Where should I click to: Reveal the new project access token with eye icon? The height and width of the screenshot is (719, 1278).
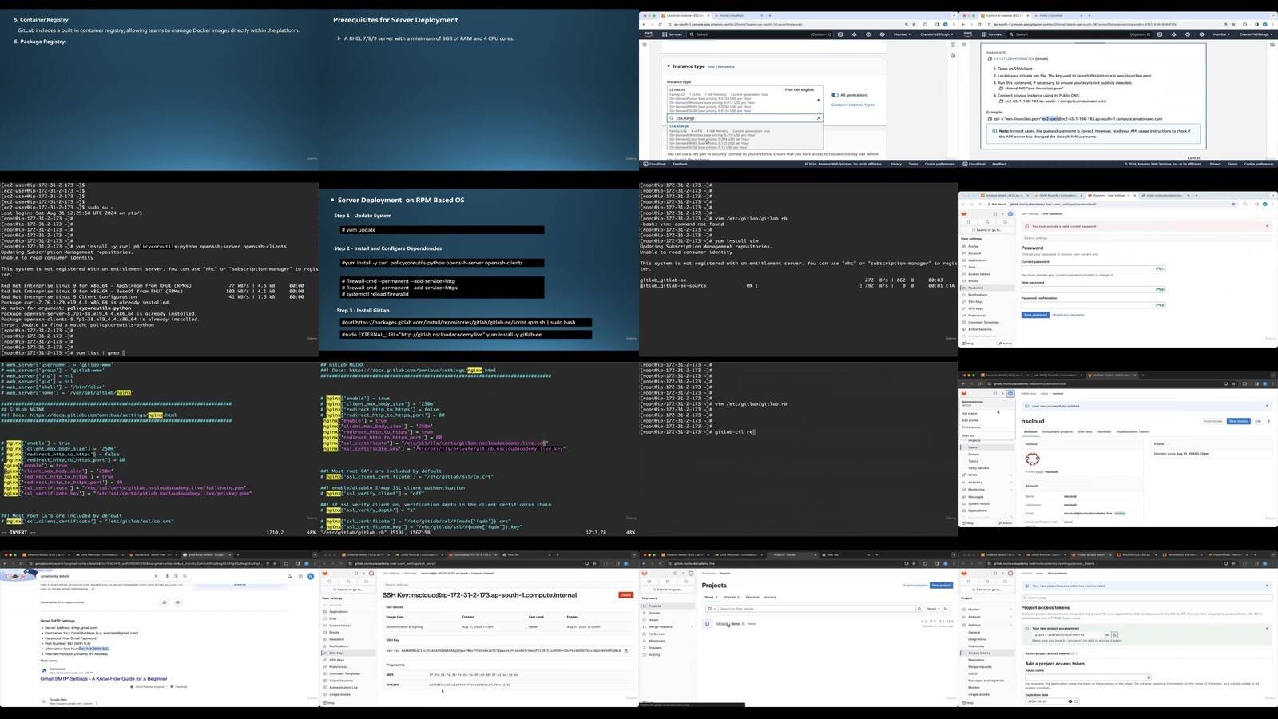(x=1107, y=635)
